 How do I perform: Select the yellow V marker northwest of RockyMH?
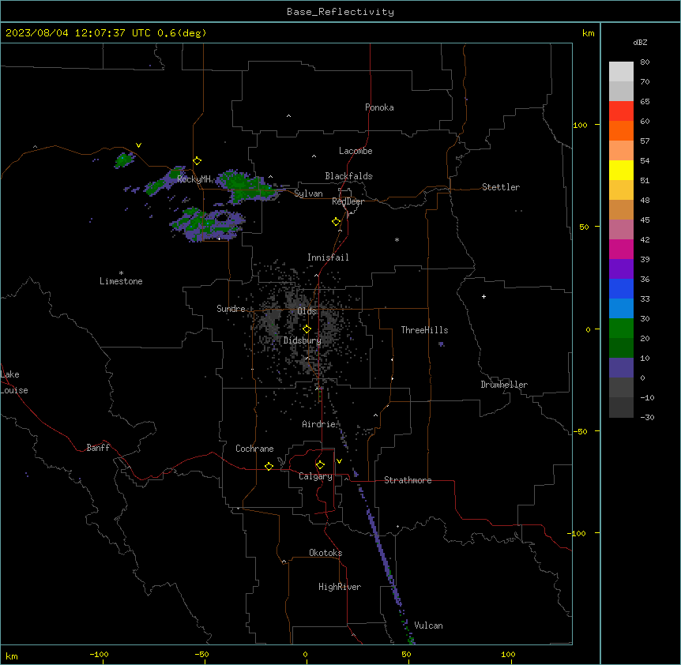pos(138,145)
